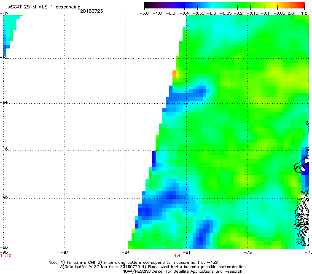Click the -44 latitude axis label
The image size is (312, 274).
tap(4, 102)
